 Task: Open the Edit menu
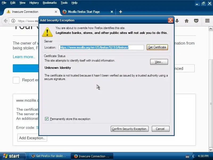click(13, 3)
